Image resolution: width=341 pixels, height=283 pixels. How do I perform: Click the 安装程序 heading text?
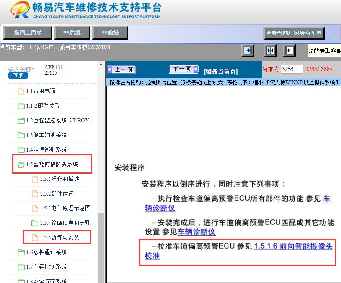tap(129, 168)
